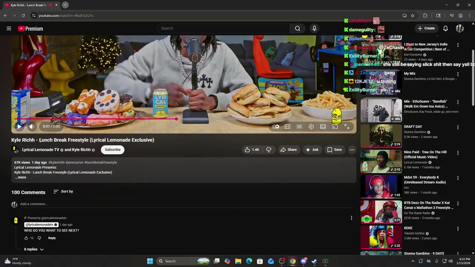Screen dimensions: 475x267
Task: Open account avatar menu
Action: pyautogui.click(x=460, y=29)
